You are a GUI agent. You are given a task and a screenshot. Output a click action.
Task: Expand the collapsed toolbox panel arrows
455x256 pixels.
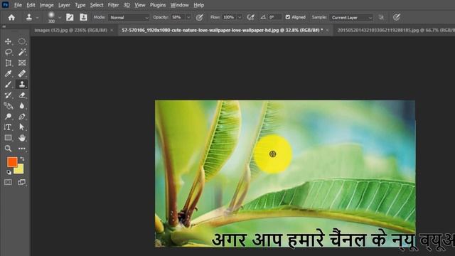coord(4,27)
